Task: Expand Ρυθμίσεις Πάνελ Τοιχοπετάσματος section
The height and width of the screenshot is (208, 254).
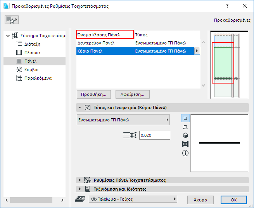Action: pyautogui.click(x=80, y=180)
